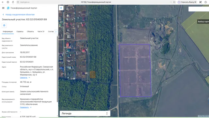Click Спросить Алису AI button
Viewport: 209px width, 118px height.
pos(187,2)
